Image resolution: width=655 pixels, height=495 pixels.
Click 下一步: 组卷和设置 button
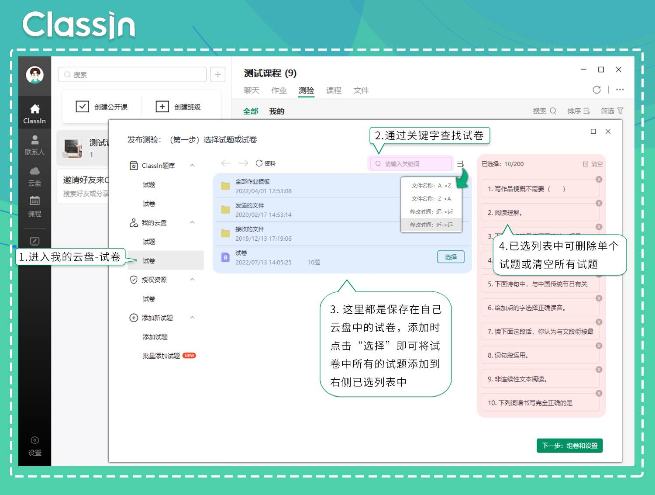[x=569, y=445]
